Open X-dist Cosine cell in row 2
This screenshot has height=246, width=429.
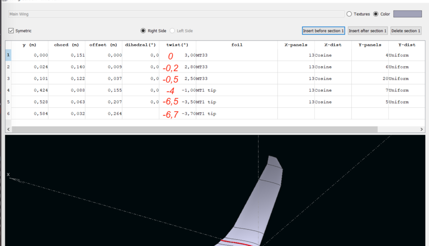(x=333, y=67)
